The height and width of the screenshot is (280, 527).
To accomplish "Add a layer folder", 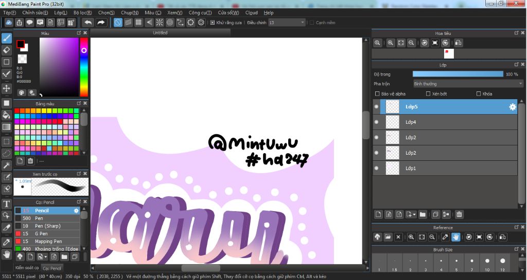I will point(423,214).
